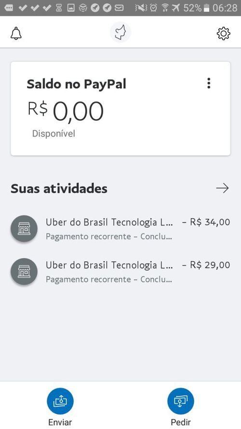Tap the Pedir label
Screen dimensions: 241x429
pyautogui.click(x=181, y=422)
